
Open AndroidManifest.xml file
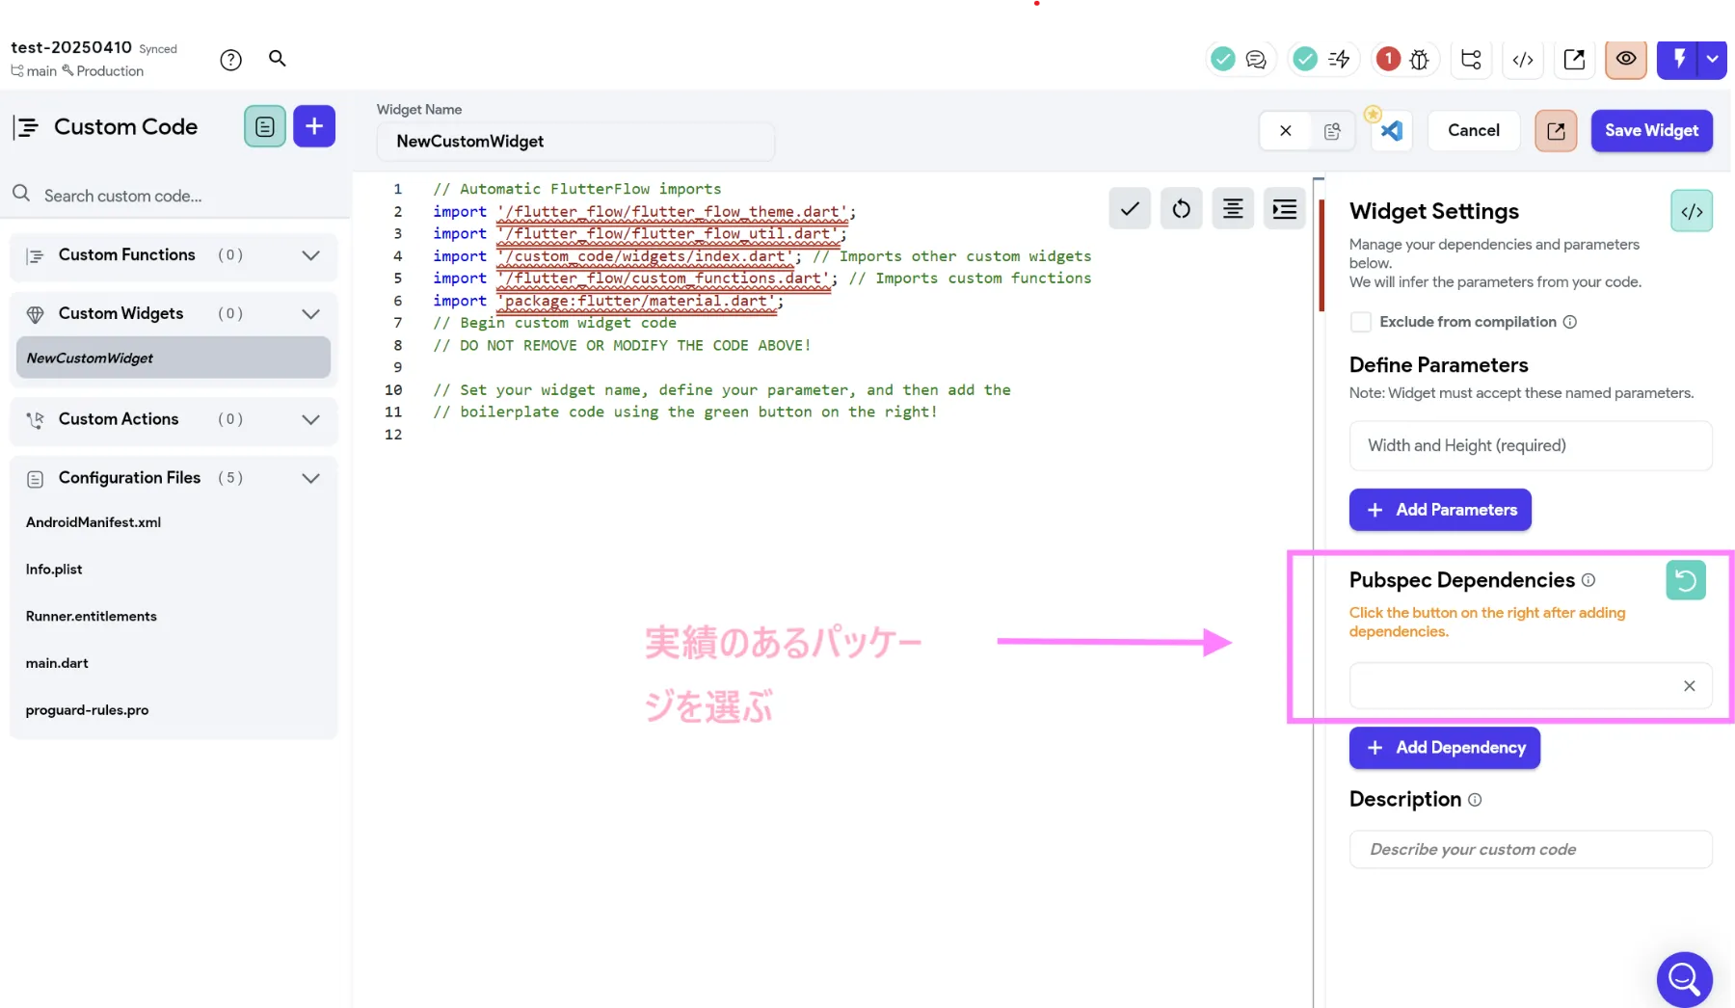click(93, 522)
